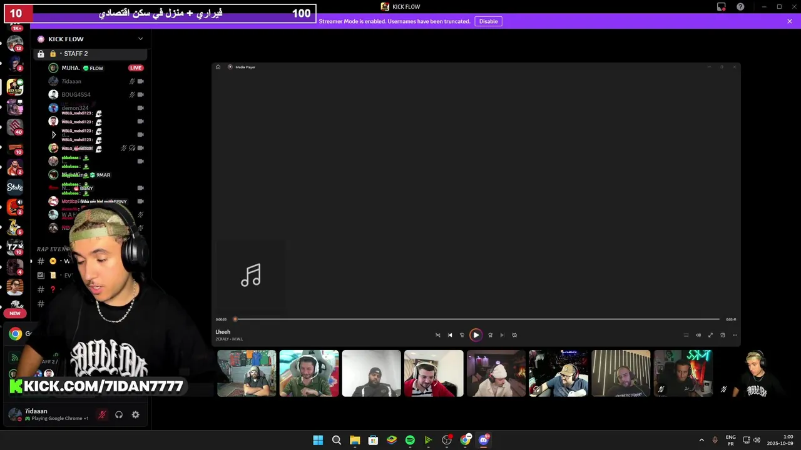Open the first participant video thumbnail
This screenshot has width=801, height=450.
point(247,373)
